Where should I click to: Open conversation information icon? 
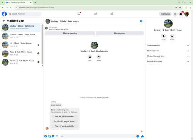(141, 21)
